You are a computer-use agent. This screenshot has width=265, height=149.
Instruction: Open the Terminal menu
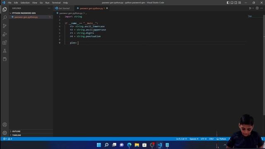[x=56, y=3]
